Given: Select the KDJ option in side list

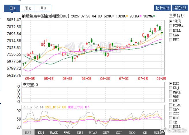Looking at the screenshot, I should tap(171, 88).
